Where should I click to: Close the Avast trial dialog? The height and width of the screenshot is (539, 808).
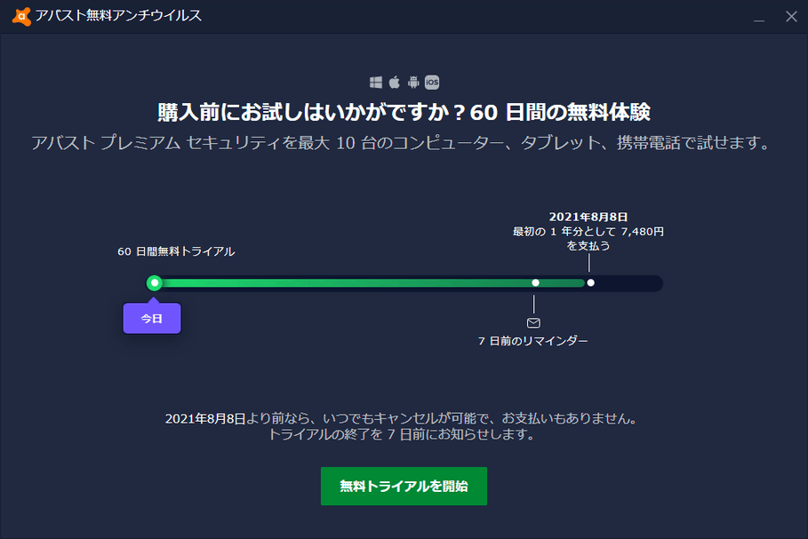pos(790,16)
